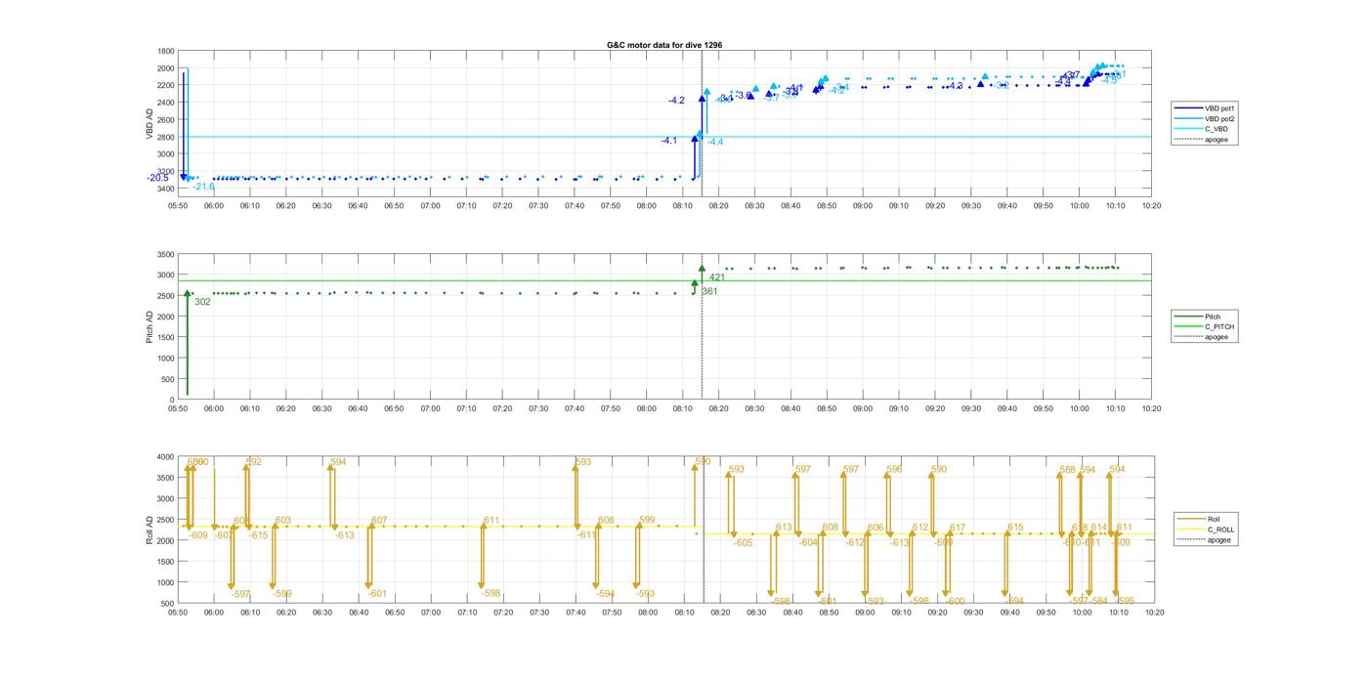This screenshot has width=1368, height=677.
Task: Select the "VBD AD" y-axis label
Action: (150, 122)
